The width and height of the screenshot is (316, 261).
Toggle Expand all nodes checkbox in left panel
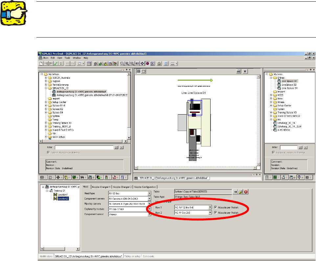pos(48,152)
